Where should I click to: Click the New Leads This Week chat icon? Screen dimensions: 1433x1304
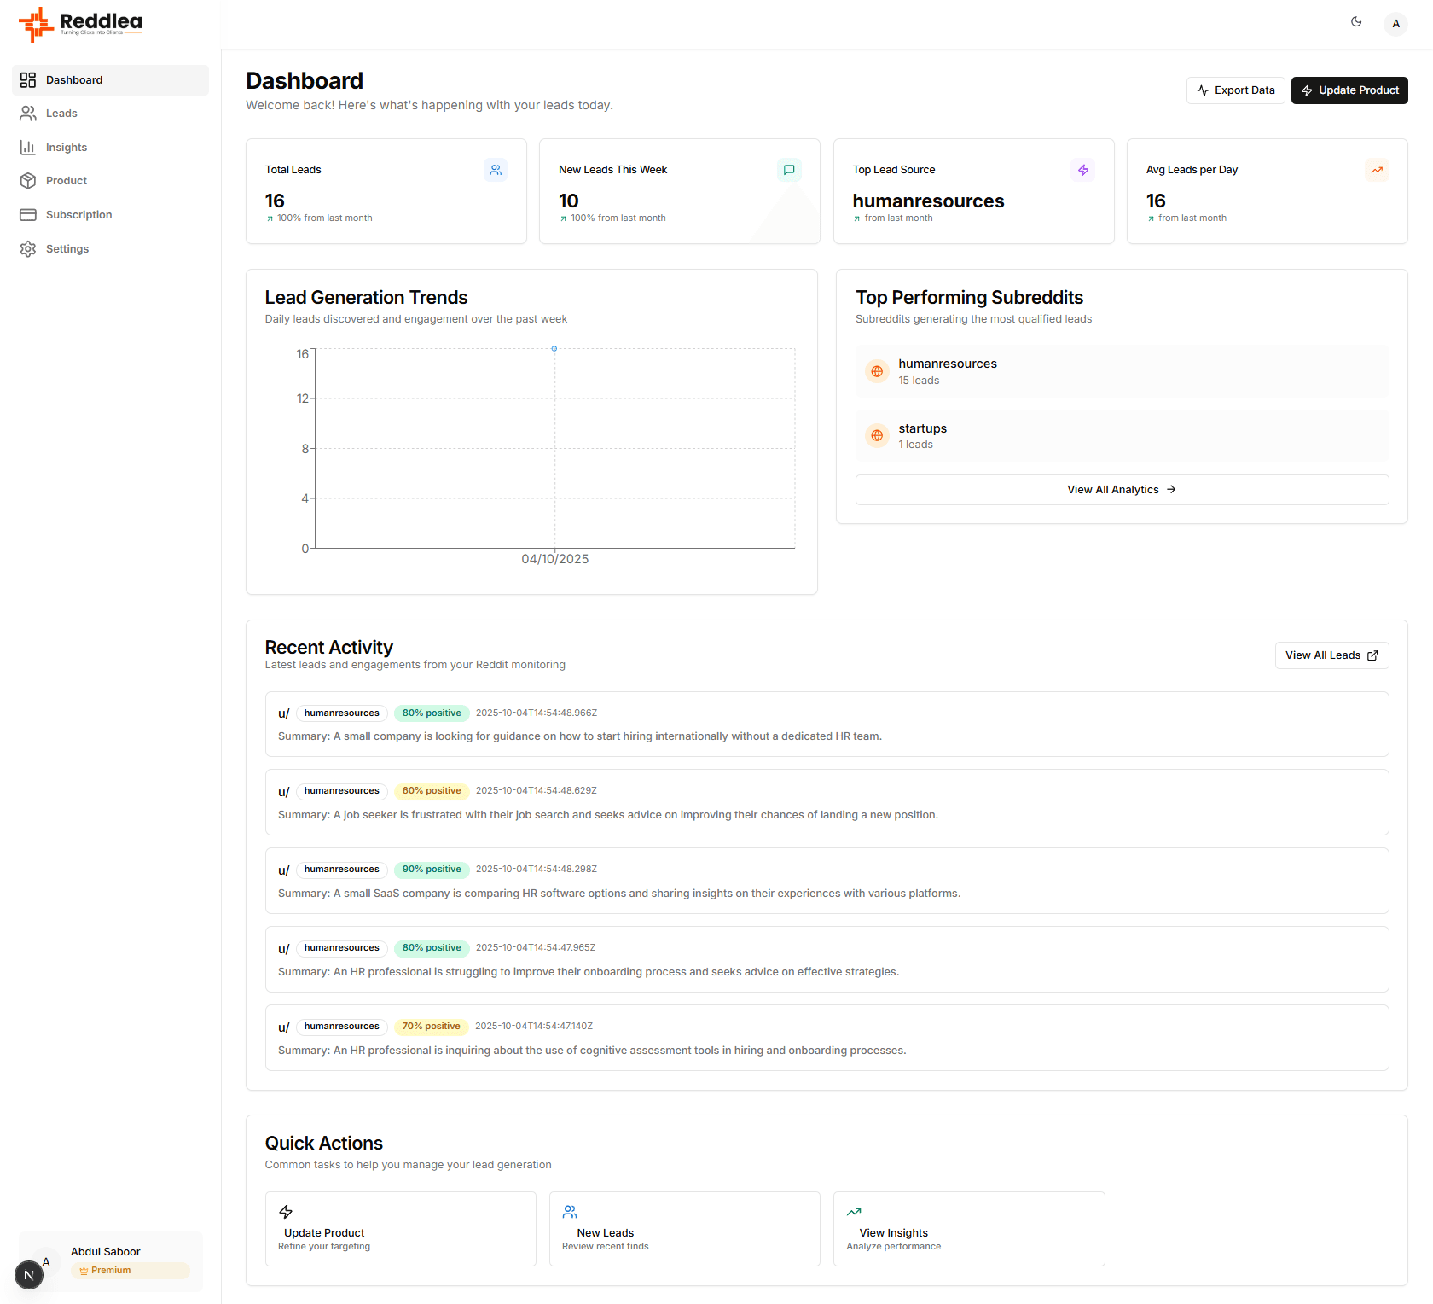pyautogui.click(x=789, y=170)
